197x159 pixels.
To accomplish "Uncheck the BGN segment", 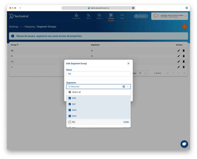I will coord(70,110).
